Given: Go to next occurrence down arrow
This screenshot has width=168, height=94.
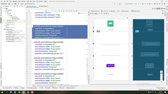Looking at the screenshot, I should [61, 11].
